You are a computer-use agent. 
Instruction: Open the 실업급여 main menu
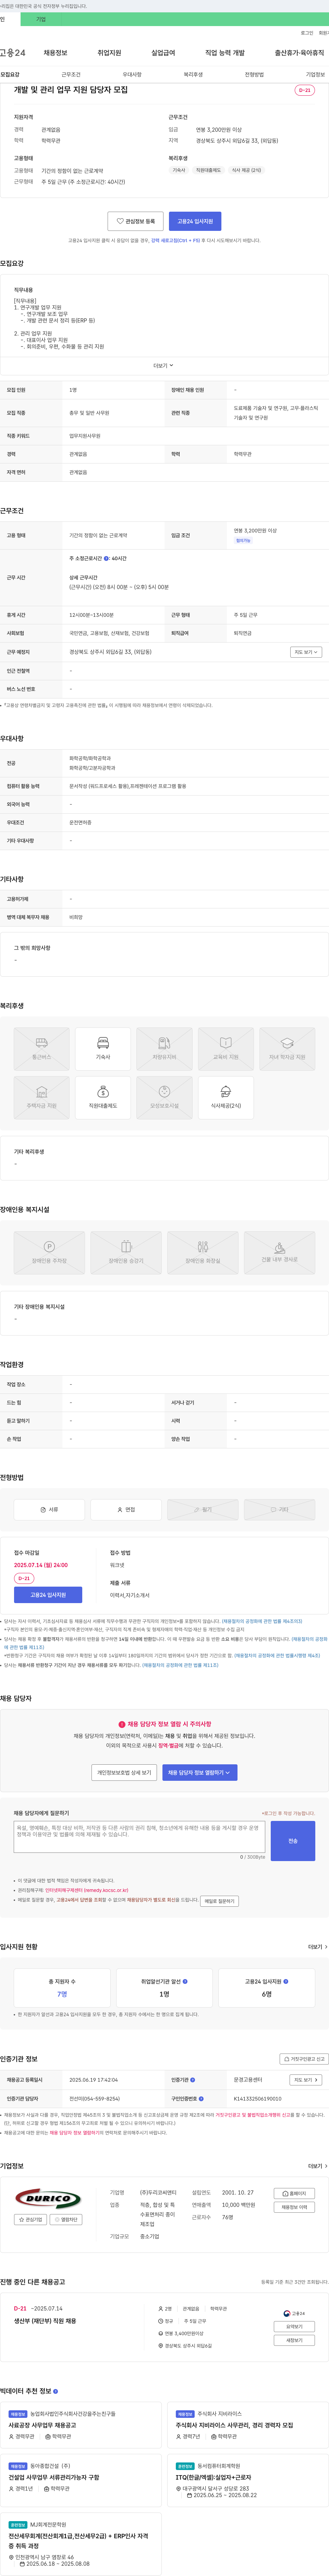(163, 53)
